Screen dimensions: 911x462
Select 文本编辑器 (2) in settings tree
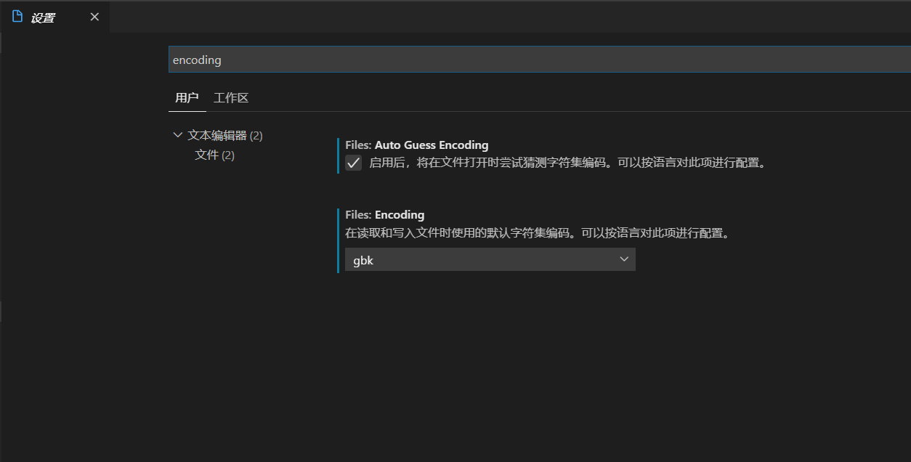225,135
